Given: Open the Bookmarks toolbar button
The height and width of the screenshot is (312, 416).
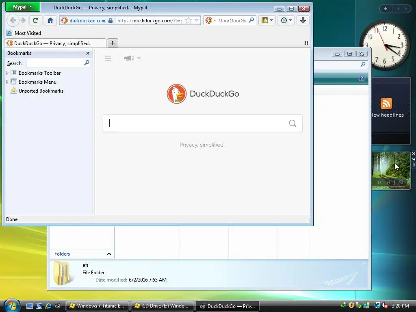Looking at the screenshot, I should click(x=265, y=20).
